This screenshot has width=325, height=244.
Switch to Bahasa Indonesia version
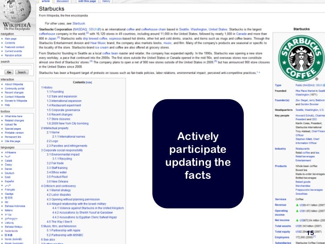pos(15,206)
